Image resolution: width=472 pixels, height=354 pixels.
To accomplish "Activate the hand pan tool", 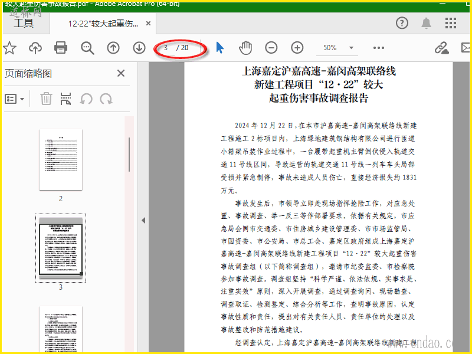I will click(x=245, y=48).
